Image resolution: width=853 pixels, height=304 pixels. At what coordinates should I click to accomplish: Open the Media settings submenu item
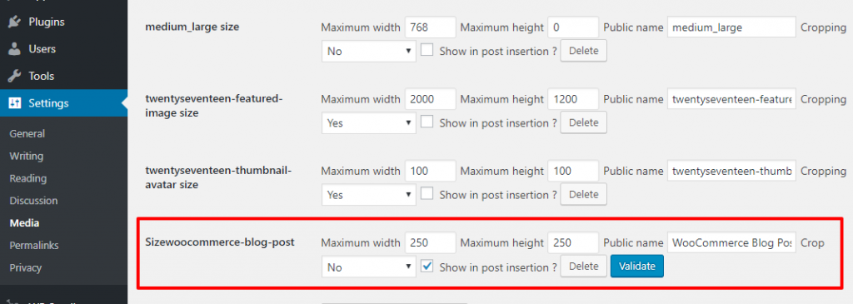point(24,223)
